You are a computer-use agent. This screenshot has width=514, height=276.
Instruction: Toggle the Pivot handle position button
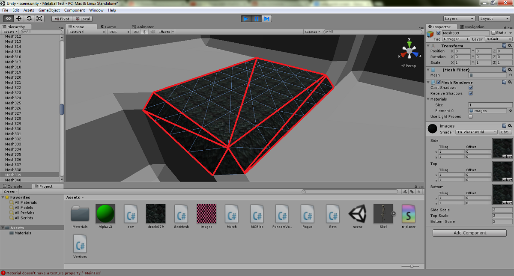pyautogui.click(x=62, y=19)
